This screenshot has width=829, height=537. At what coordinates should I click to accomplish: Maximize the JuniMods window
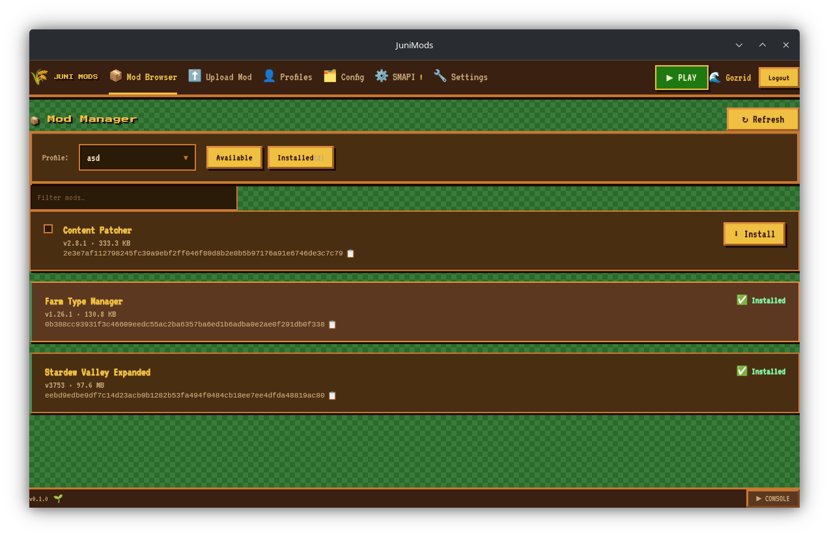(762, 45)
